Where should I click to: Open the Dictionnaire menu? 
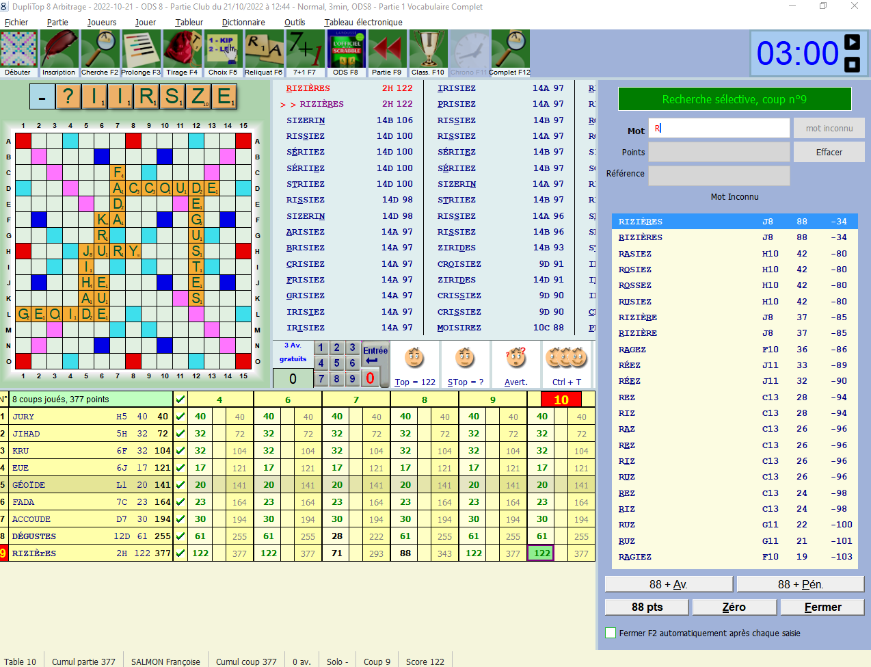[x=243, y=22]
